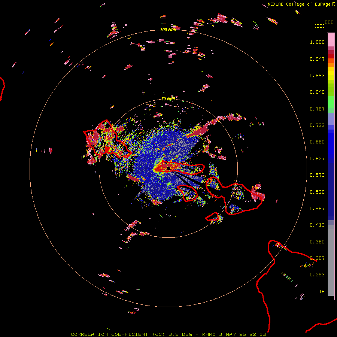Select the 0.893 scale value

click(317, 75)
